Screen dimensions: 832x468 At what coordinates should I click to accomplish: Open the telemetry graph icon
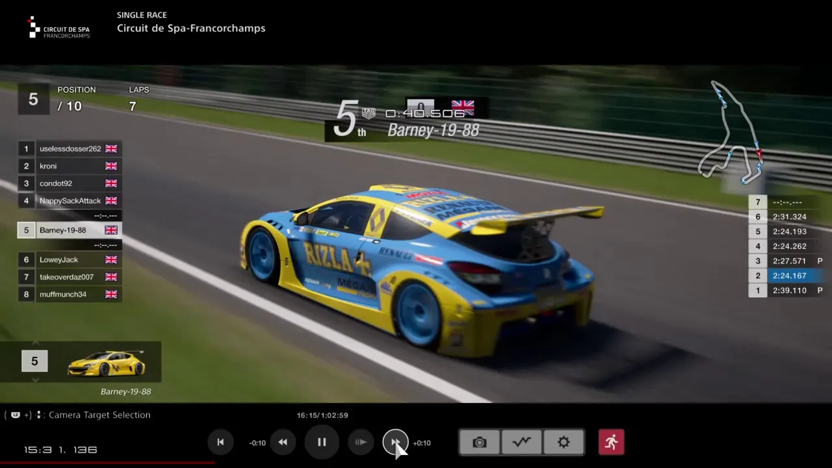521,442
